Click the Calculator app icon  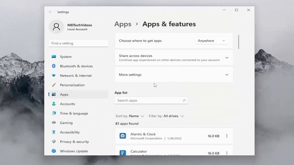[123, 153]
